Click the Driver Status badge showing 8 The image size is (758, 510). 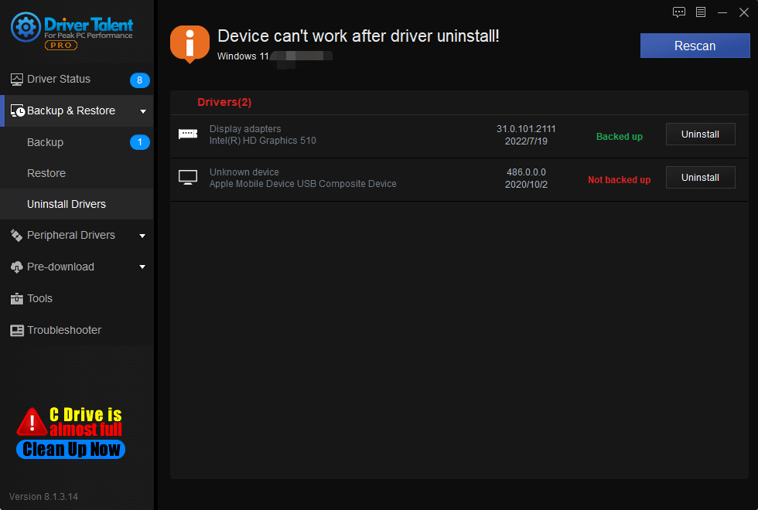[x=140, y=80]
